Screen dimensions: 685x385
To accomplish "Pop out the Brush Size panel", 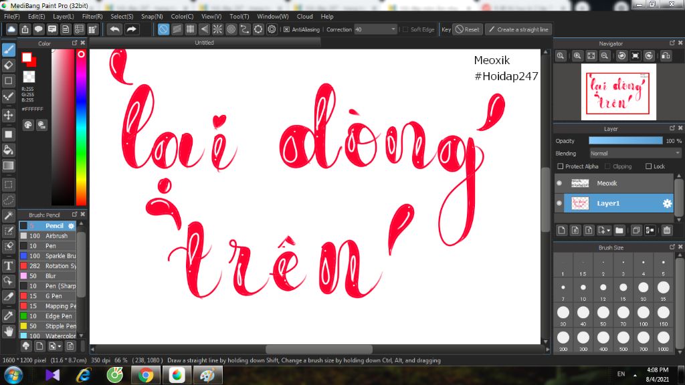I will pos(672,247).
